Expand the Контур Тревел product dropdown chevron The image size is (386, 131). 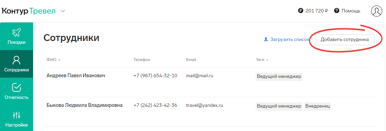click(63, 11)
